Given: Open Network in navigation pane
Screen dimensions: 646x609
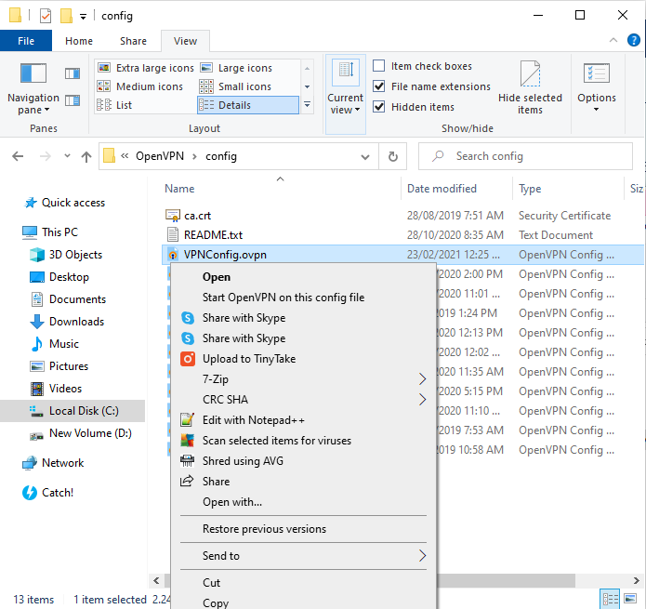Looking at the screenshot, I should tap(62, 463).
